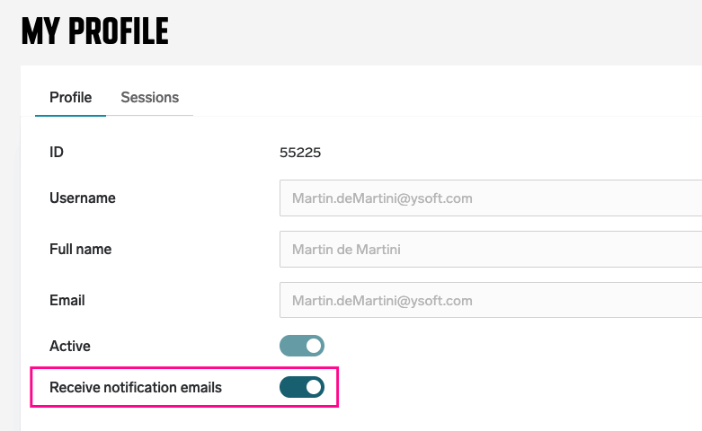The image size is (702, 431).
Task: Turn off the Active toggle
Action: [x=301, y=346]
